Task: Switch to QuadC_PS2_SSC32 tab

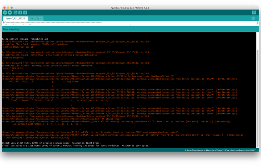Action: pos(16,18)
